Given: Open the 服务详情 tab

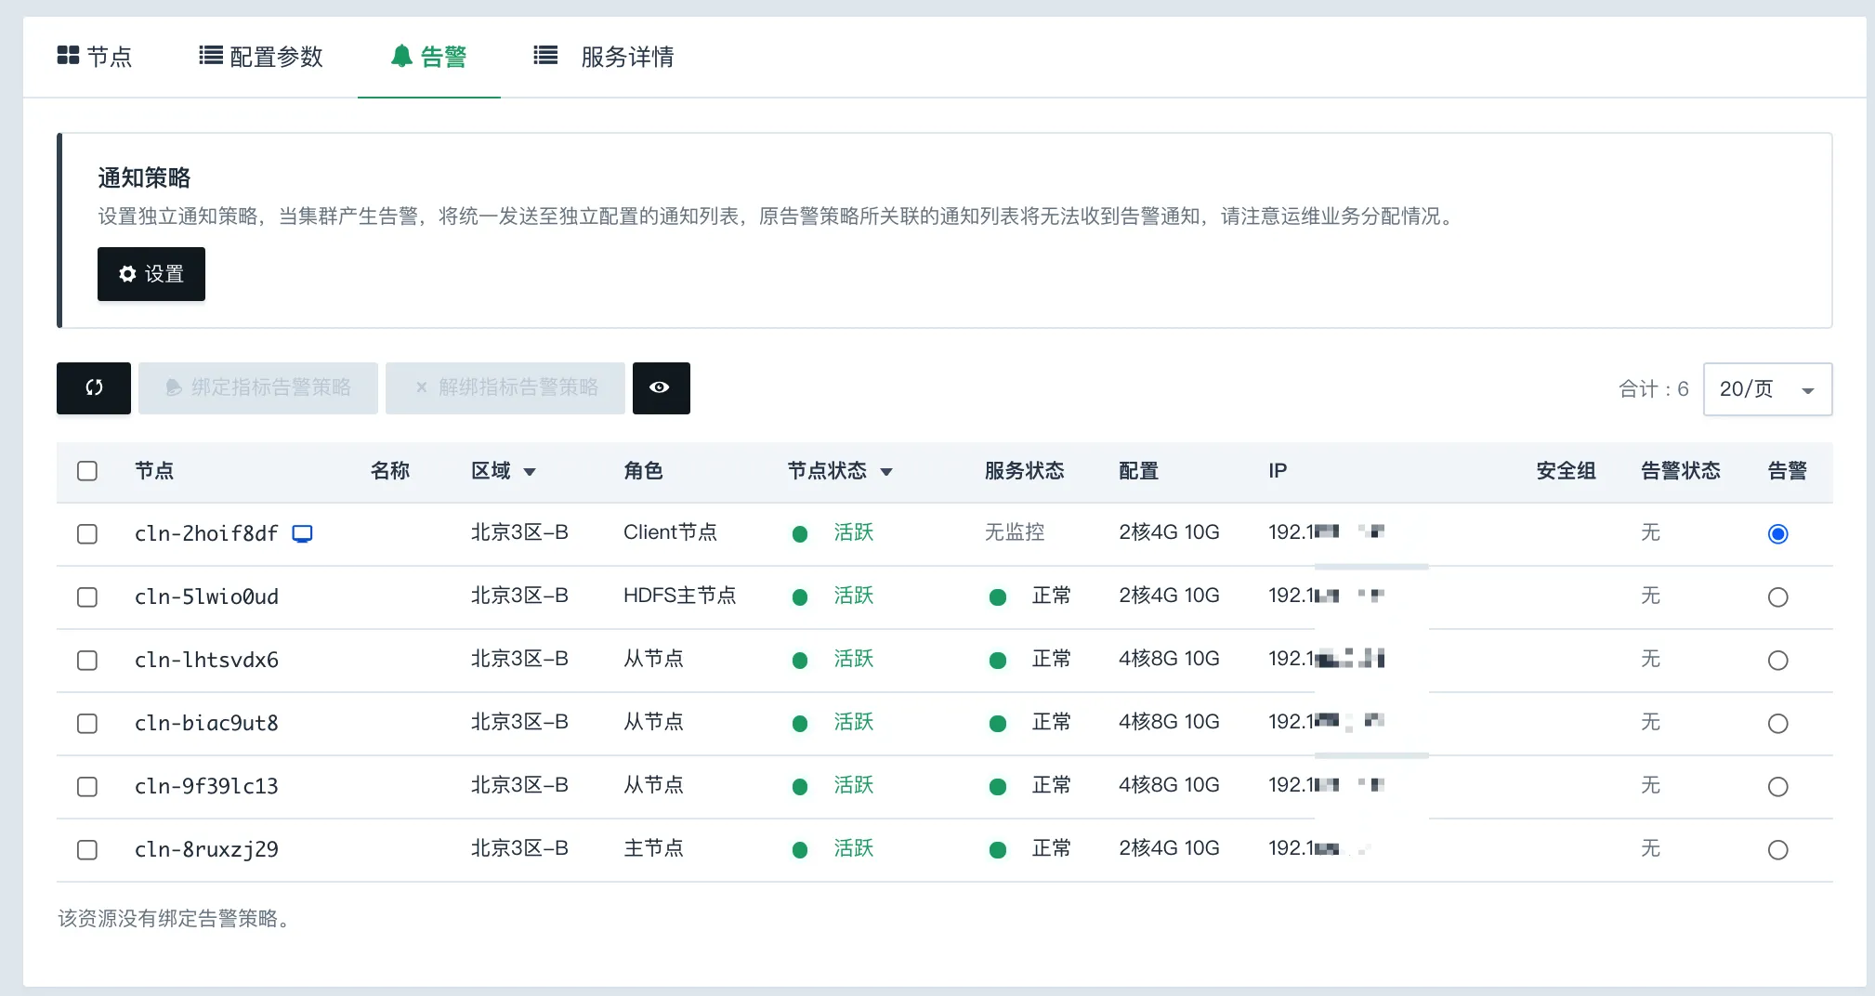Looking at the screenshot, I should 604,57.
